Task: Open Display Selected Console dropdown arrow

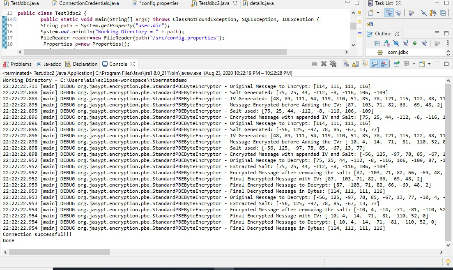Action: 414,64
